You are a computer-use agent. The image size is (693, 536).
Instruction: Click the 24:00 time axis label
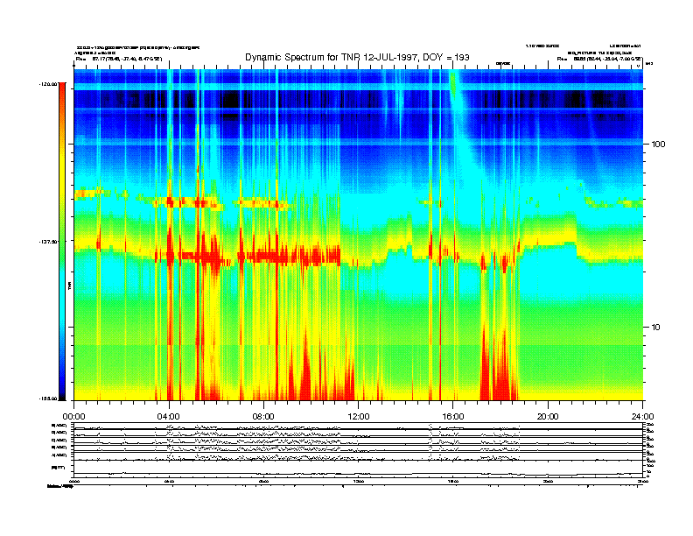click(642, 417)
